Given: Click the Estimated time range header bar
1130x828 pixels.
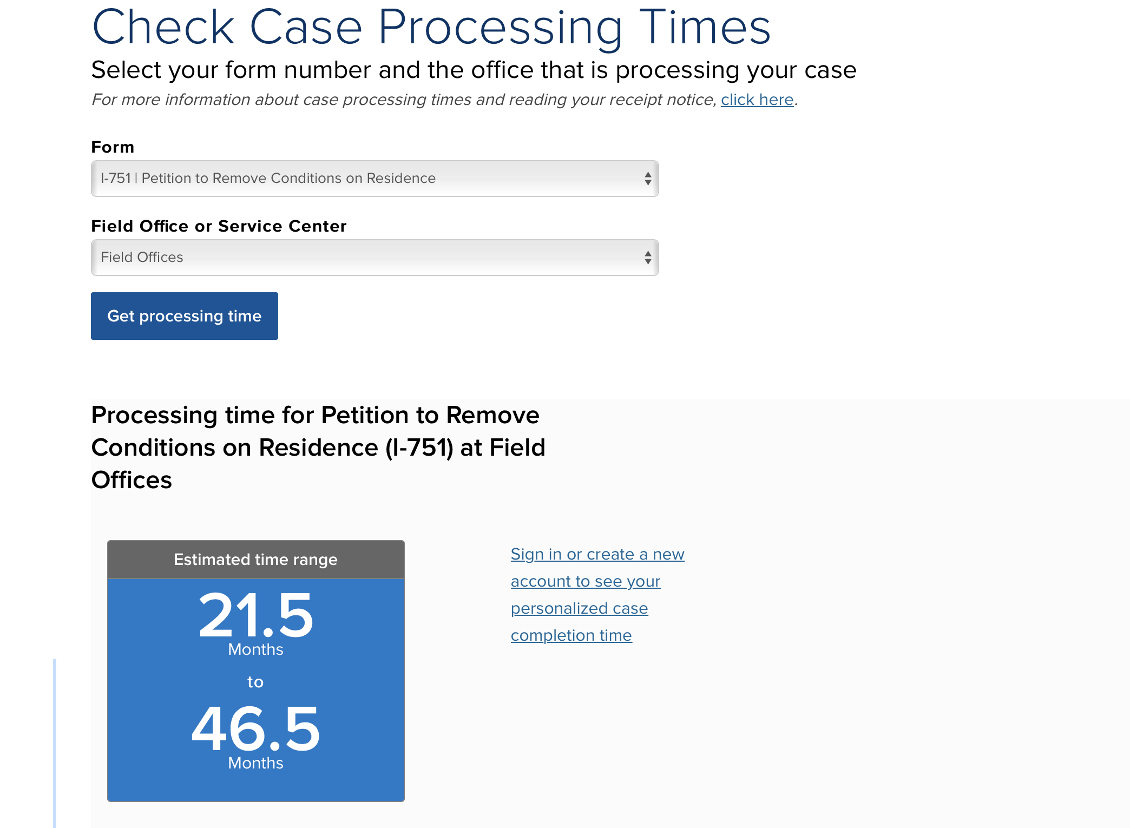Looking at the screenshot, I should click(x=256, y=560).
